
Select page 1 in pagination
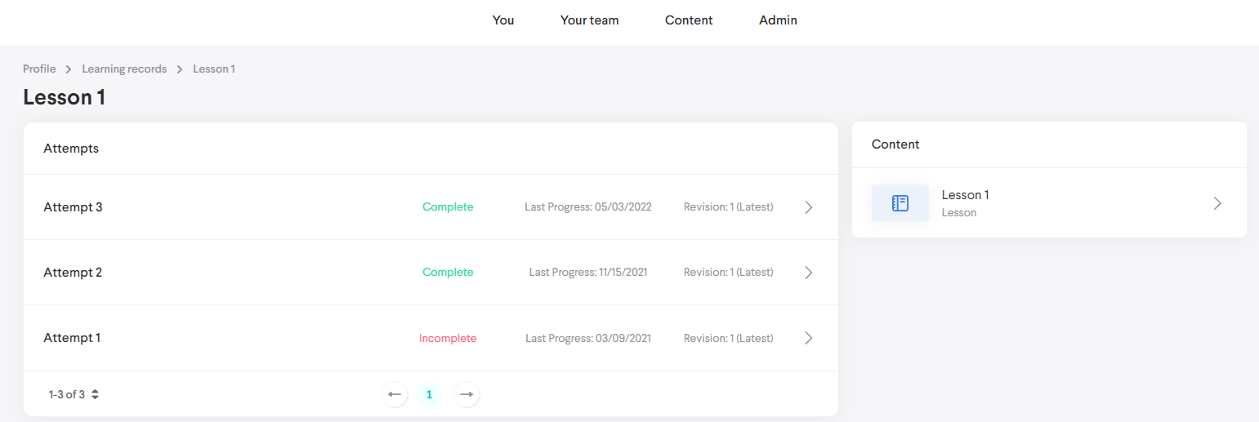pyautogui.click(x=429, y=395)
